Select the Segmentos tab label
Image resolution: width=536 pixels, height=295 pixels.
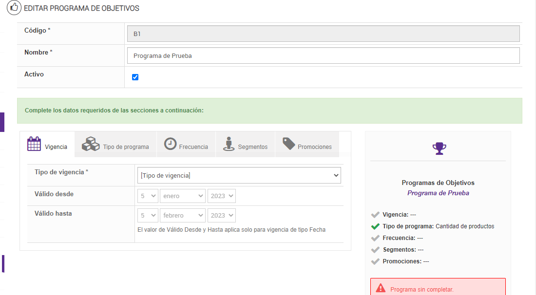tap(252, 147)
